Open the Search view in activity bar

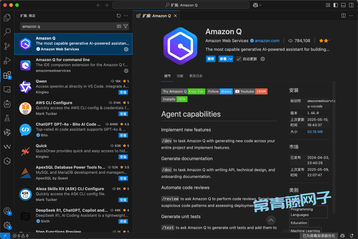7,32
